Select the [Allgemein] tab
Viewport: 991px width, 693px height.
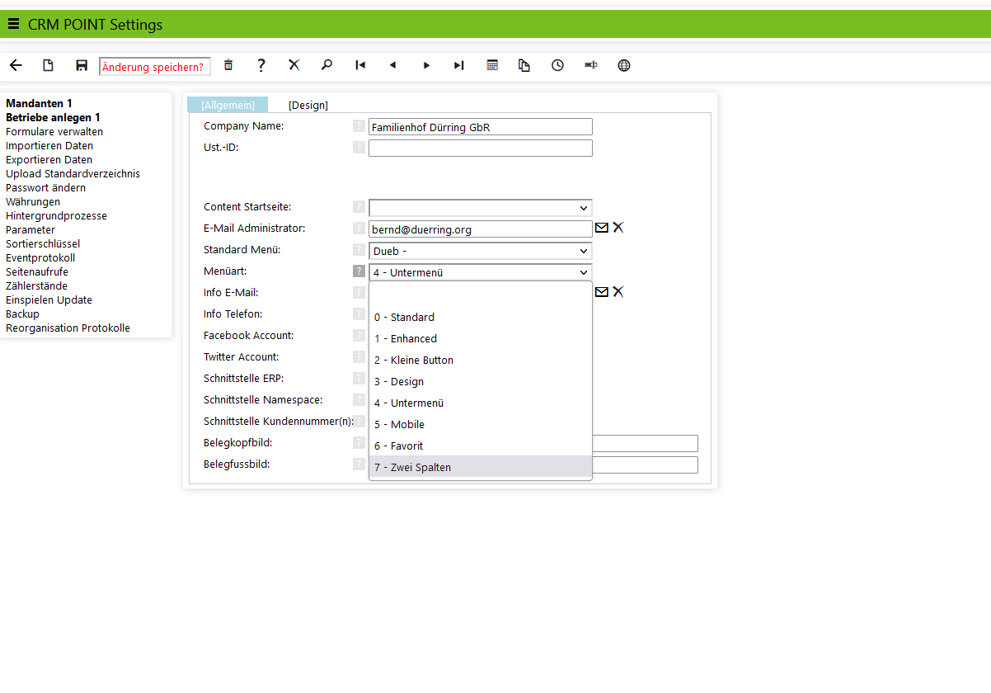point(228,105)
